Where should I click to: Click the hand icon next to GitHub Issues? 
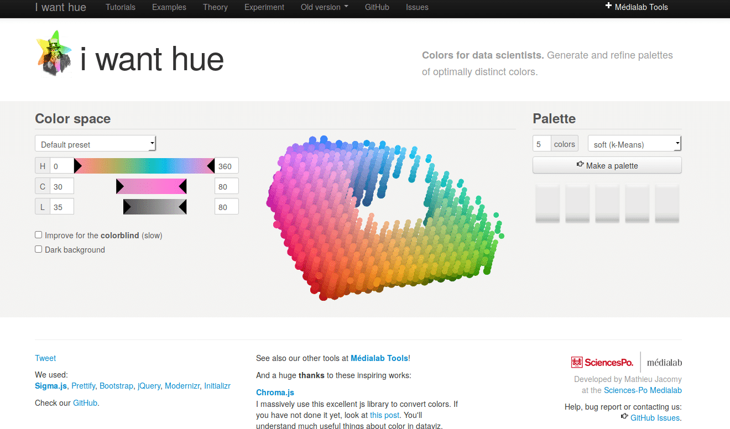624,416
